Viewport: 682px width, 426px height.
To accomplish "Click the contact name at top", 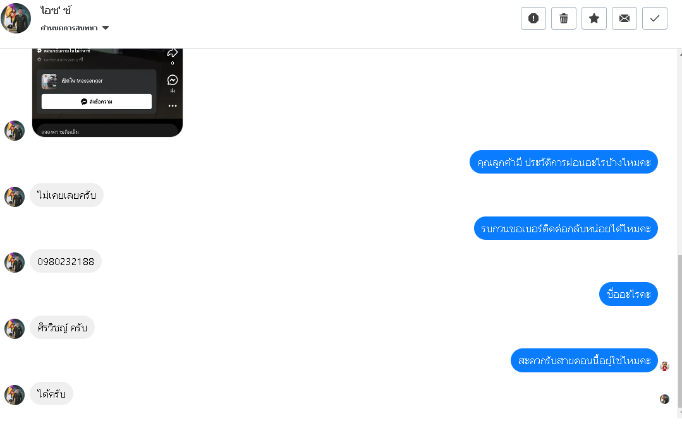I will pyautogui.click(x=56, y=11).
